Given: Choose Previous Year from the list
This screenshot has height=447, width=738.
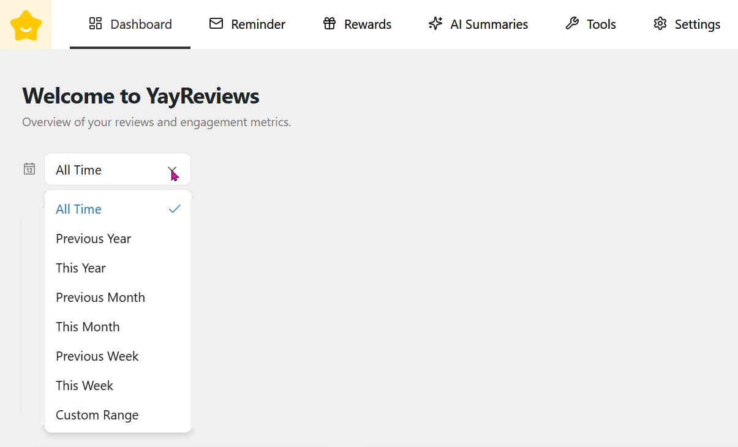Looking at the screenshot, I should 93,239.
